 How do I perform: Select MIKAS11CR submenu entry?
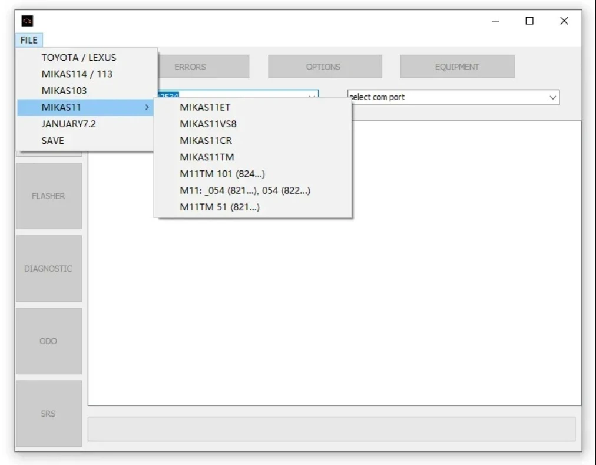pyautogui.click(x=253, y=141)
